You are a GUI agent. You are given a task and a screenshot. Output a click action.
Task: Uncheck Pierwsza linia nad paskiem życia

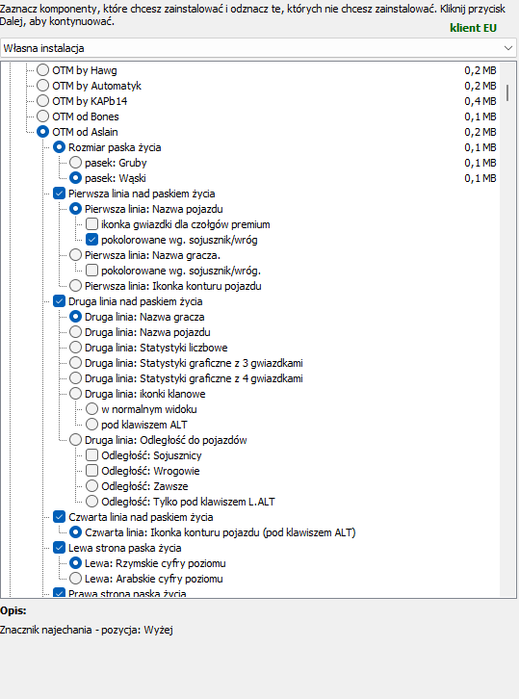[x=59, y=194]
